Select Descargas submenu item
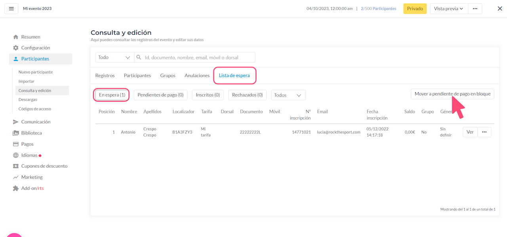The width and height of the screenshot is (507, 237). 28,100
